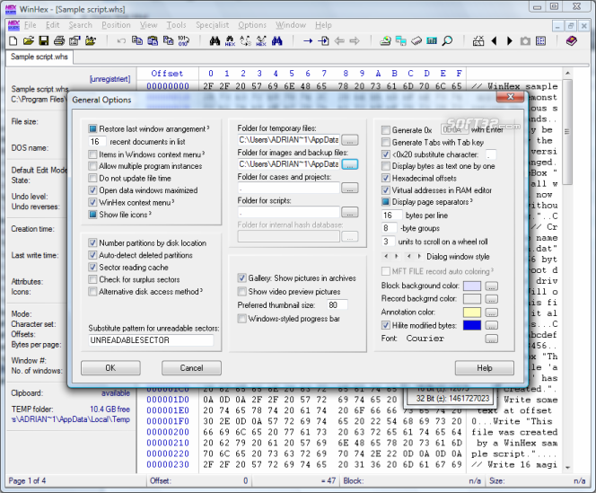The height and width of the screenshot is (493, 596).
Task: Enable Check for surplus sectors
Action: (92, 279)
